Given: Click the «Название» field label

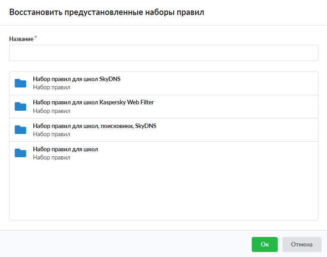Looking at the screenshot, I should [x=21, y=39].
